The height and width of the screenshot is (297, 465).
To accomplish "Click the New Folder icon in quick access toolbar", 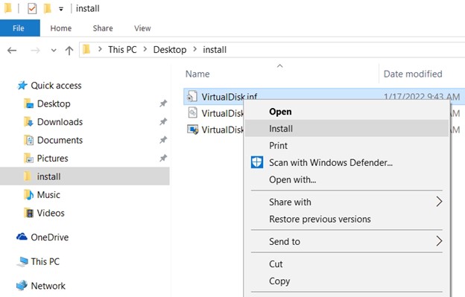I will pos(47,9).
